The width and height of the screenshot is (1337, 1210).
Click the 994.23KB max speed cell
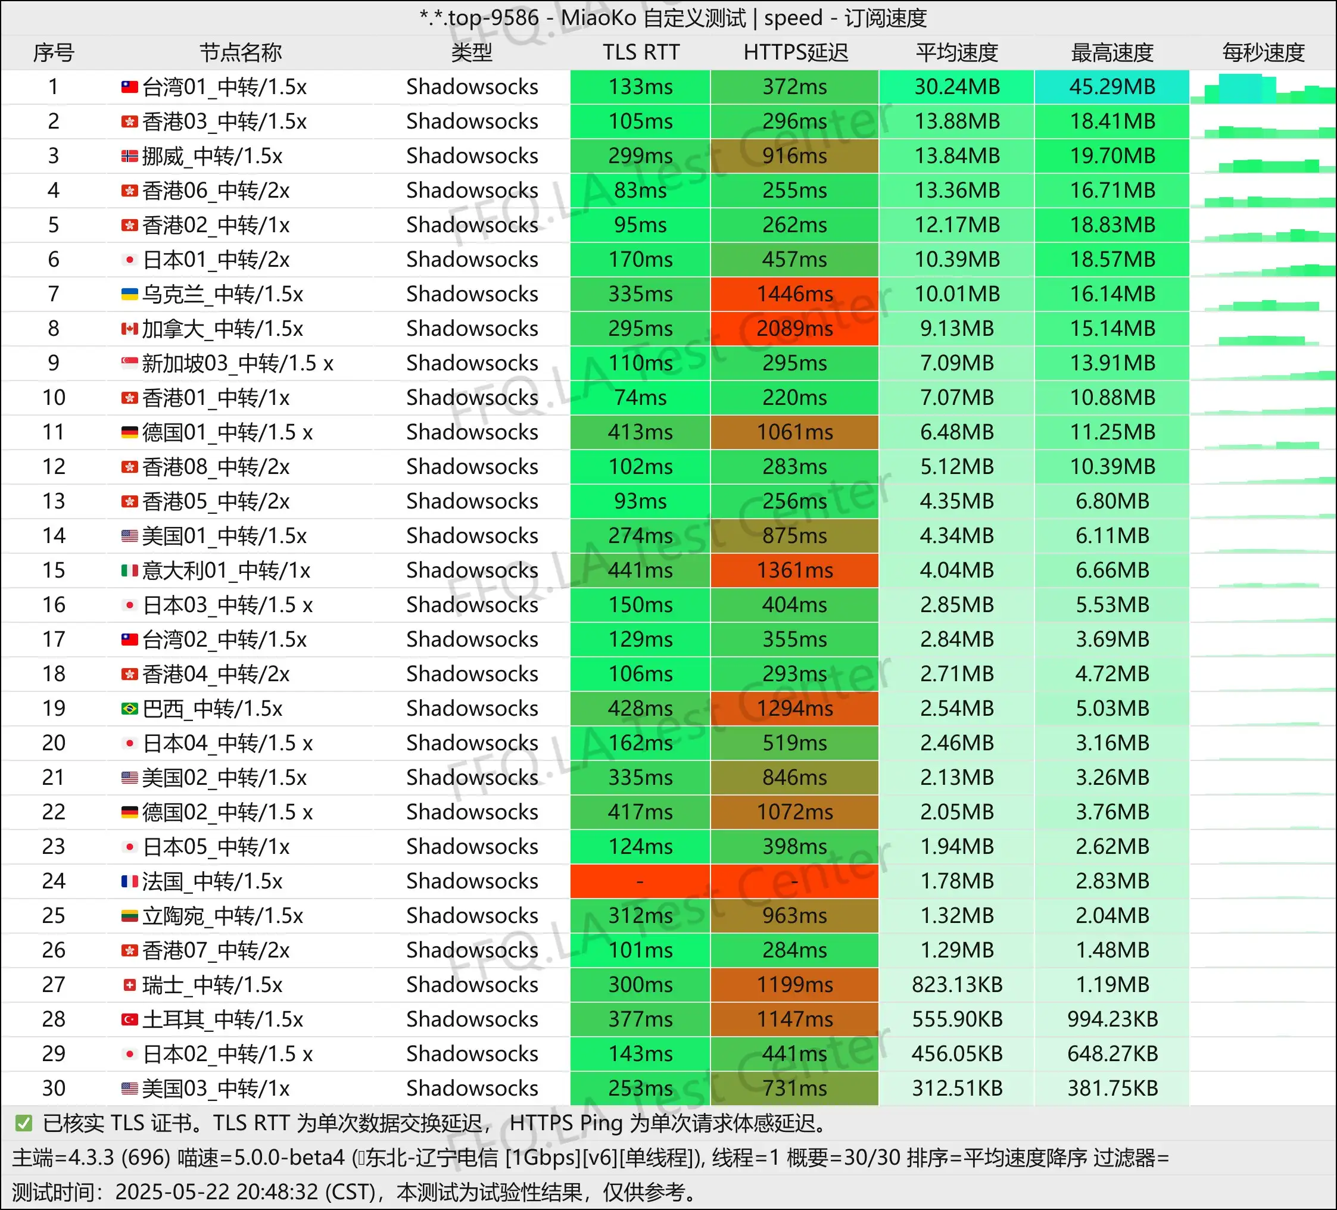coord(1112,1019)
